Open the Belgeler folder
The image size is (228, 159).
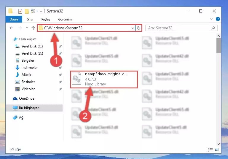pyautogui.click(x=28, y=61)
